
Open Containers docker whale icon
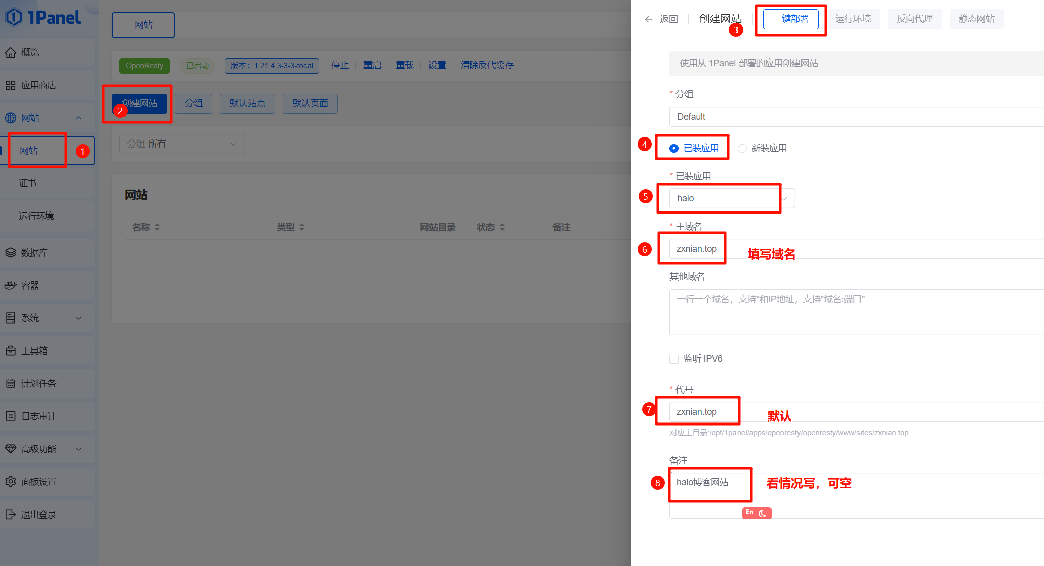tap(11, 286)
